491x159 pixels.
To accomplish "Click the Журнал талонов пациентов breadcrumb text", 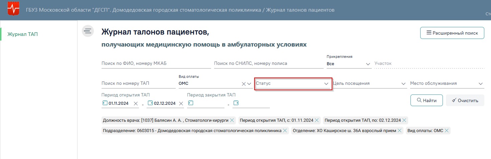I will (x=300, y=10).
